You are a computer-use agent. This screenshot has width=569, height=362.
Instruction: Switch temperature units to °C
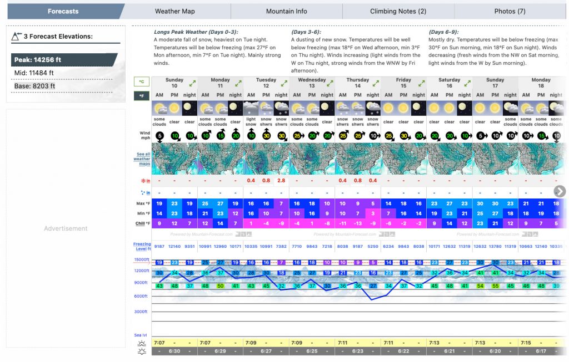(x=141, y=82)
